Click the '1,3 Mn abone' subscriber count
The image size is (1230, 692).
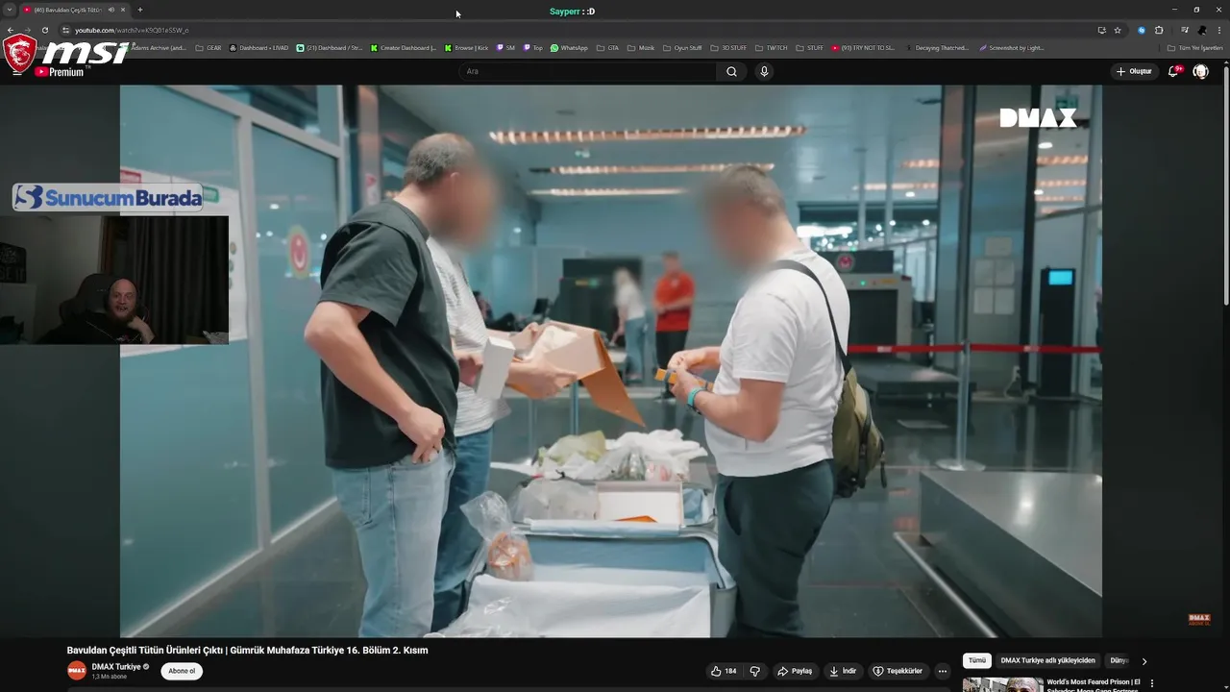[109, 677]
